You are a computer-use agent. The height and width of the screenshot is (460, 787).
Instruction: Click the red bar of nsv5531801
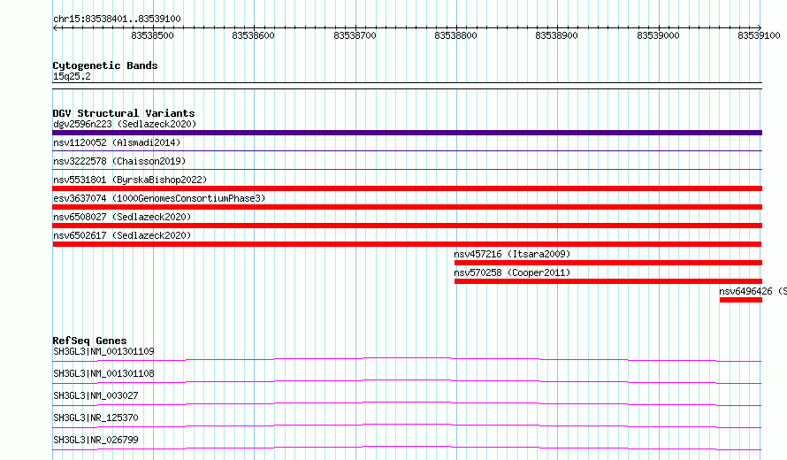tap(407, 188)
